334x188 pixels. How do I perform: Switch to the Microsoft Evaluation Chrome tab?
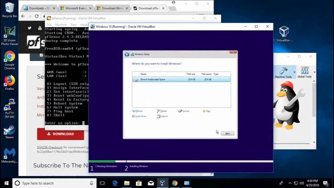75,8
